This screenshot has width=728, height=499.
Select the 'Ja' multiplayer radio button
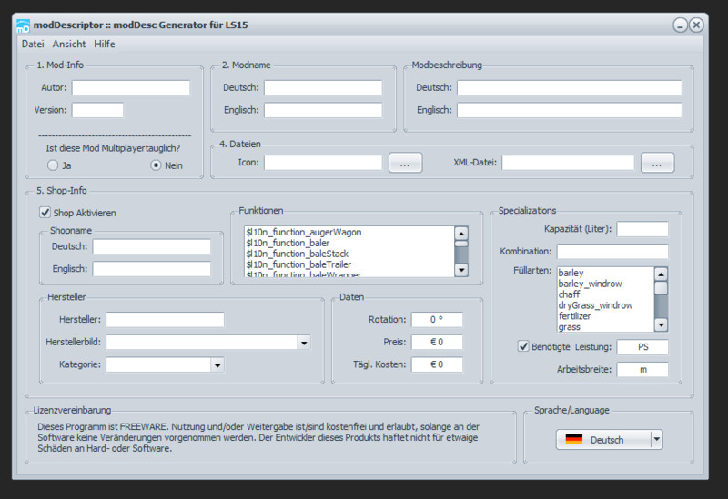tap(54, 165)
